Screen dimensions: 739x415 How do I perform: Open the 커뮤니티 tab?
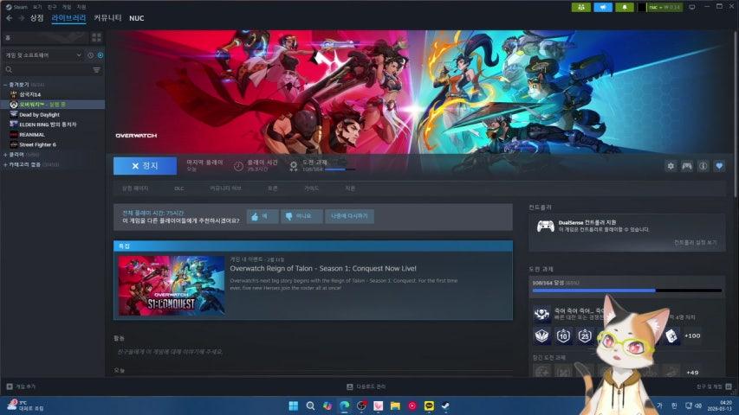click(x=107, y=18)
